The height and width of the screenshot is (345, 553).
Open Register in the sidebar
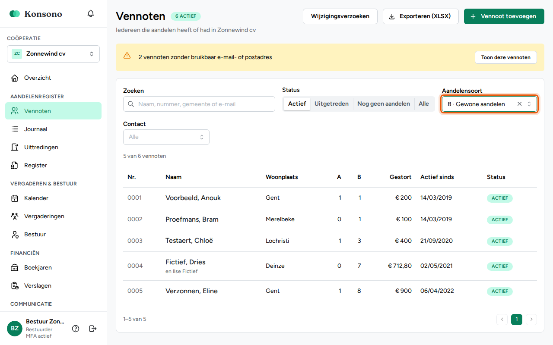pos(53,165)
